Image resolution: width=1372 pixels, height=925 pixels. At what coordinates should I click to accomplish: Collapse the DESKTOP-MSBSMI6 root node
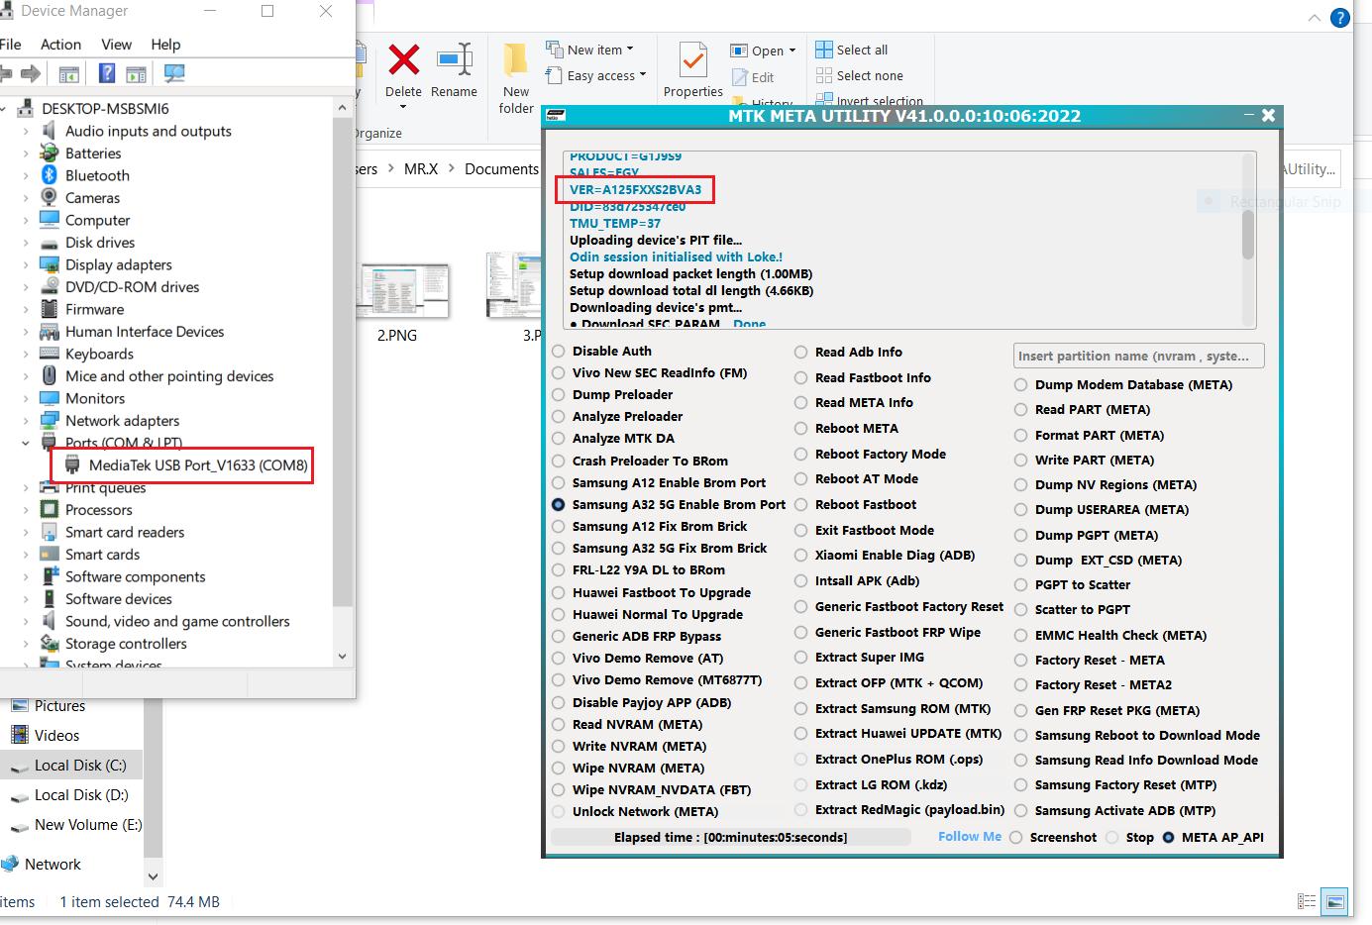click(x=4, y=108)
